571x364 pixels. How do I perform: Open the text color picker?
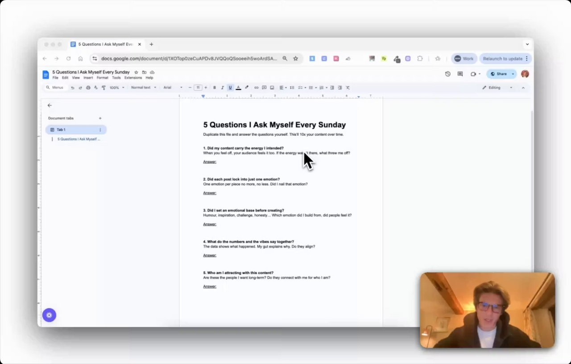(238, 88)
